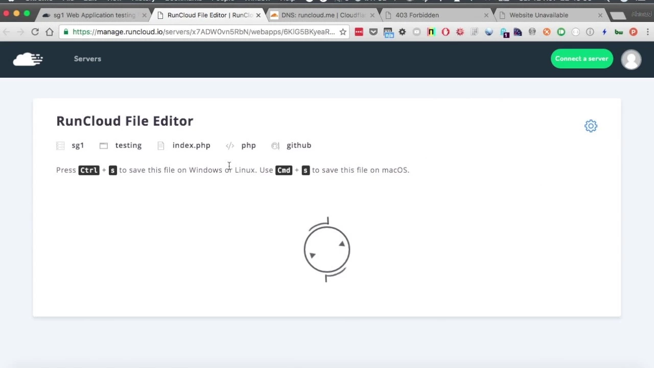
Task: Click the RunCloud cloud logo
Action: click(28, 59)
